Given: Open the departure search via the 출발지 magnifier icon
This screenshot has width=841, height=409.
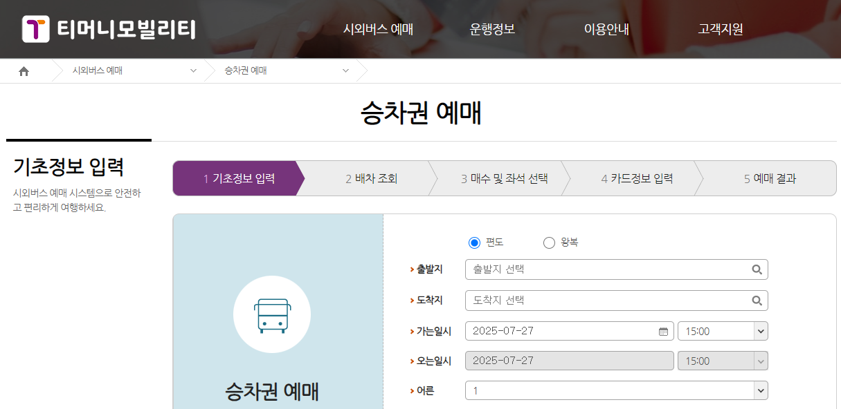Looking at the screenshot, I should [x=758, y=269].
